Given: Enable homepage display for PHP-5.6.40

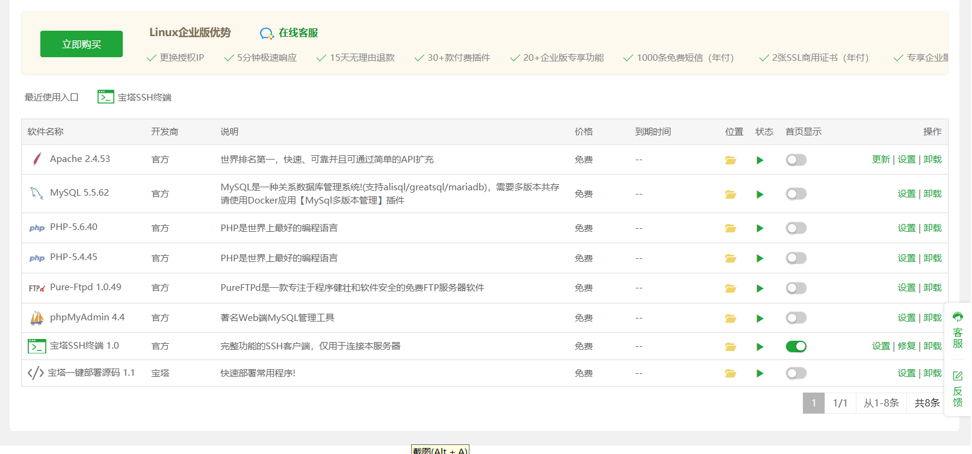Looking at the screenshot, I should (796, 228).
